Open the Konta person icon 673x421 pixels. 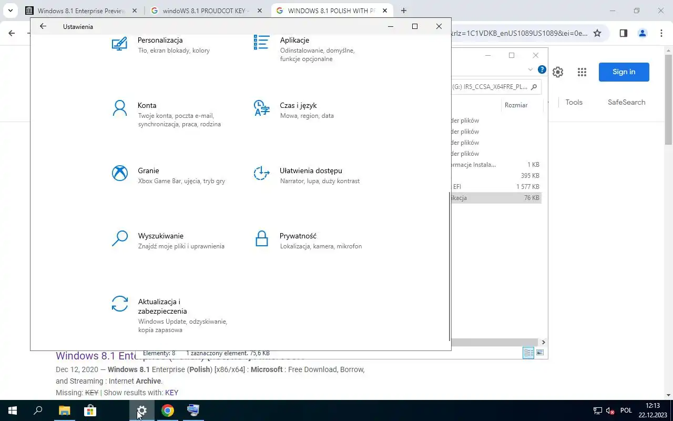tap(120, 108)
